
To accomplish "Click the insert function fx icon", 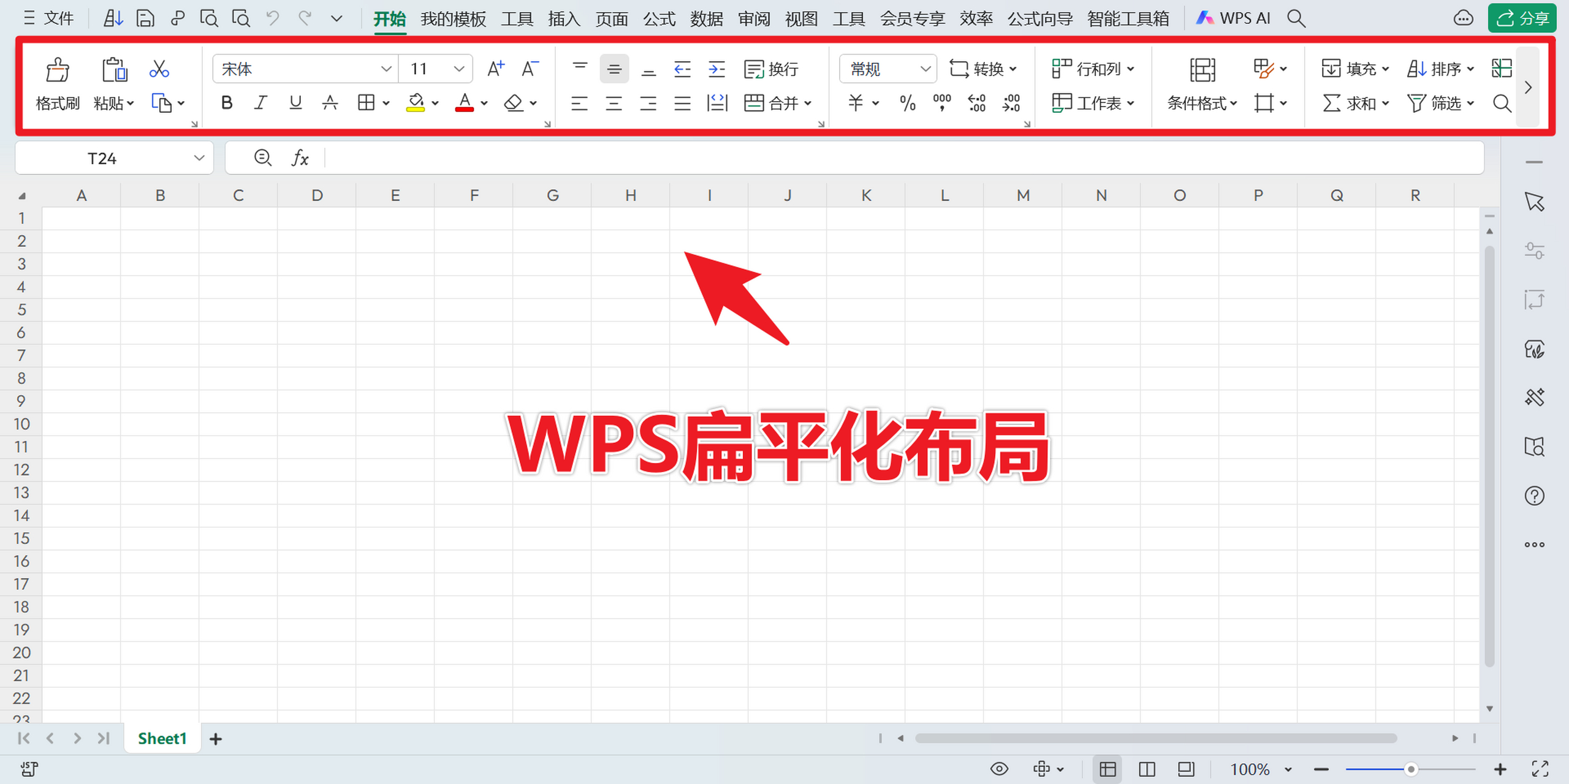I will [300, 158].
